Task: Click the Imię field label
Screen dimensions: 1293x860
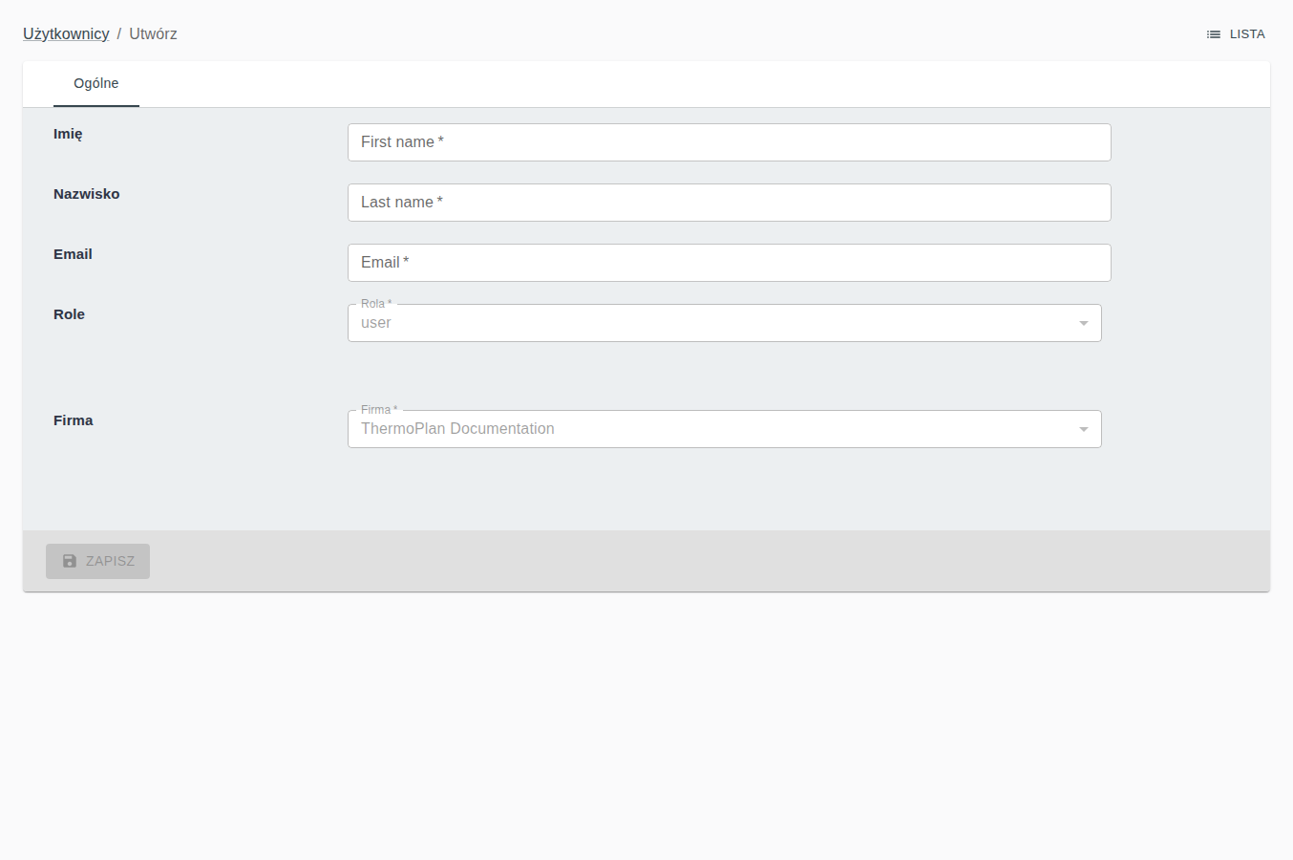Action: click(x=68, y=134)
